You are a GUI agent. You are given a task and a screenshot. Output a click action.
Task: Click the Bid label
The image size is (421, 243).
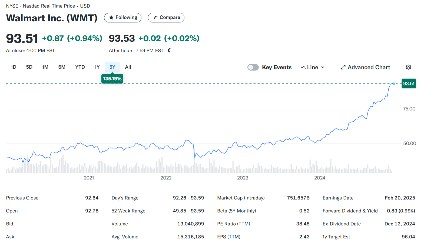coord(9,224)
